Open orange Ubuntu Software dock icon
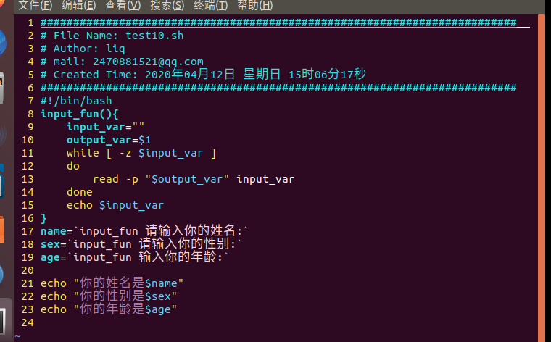The height and width of the screenshot is (342, 551). pos(2,229)
